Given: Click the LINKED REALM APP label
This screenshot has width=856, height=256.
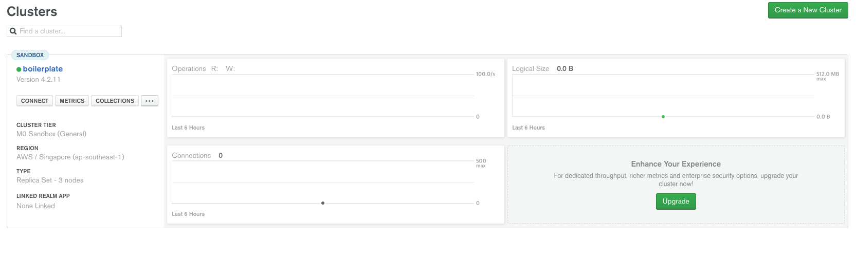Looking at the screenshot, I should click(43, 196).
